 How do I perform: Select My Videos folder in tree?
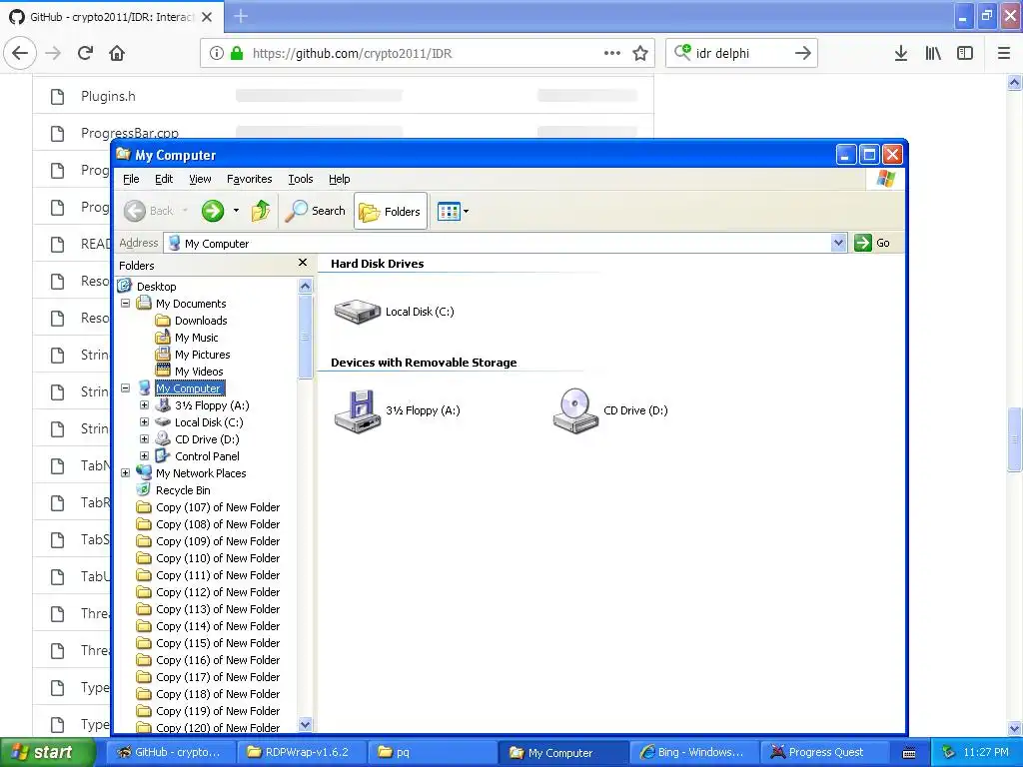199,372
